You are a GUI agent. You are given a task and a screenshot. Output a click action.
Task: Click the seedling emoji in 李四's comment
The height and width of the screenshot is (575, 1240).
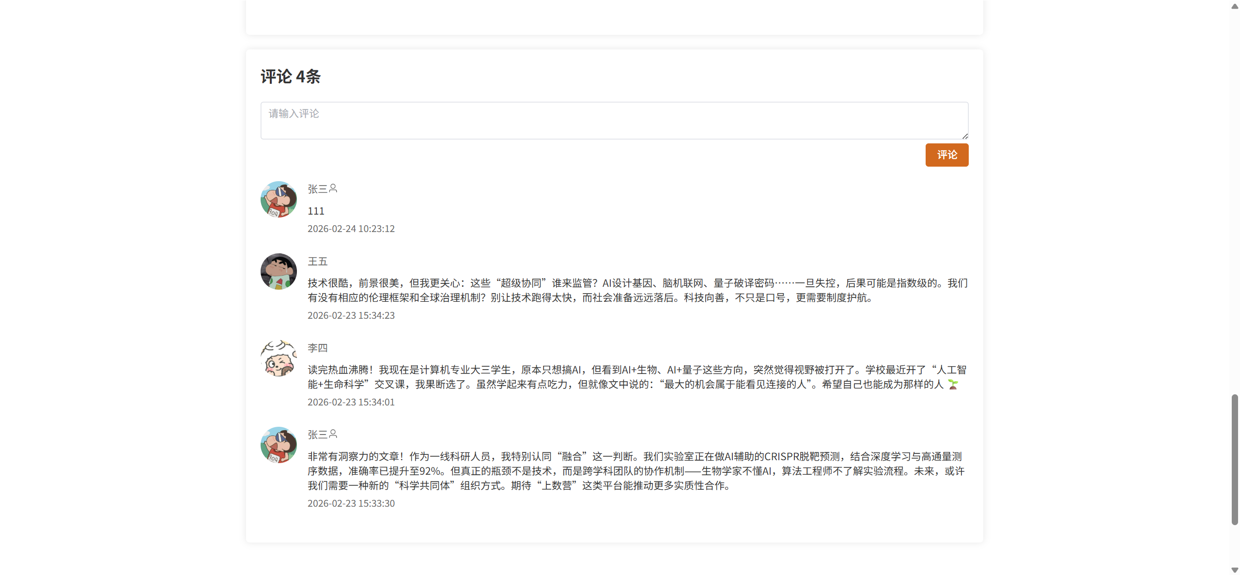pyautogui.click(x=953, y=384)
